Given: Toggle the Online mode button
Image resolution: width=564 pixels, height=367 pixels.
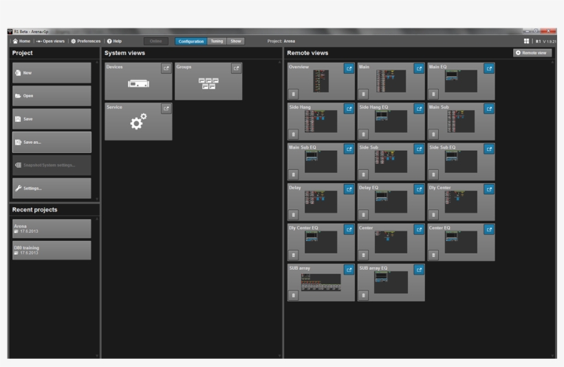Looking at the screenshot, I should click(155, 41).
